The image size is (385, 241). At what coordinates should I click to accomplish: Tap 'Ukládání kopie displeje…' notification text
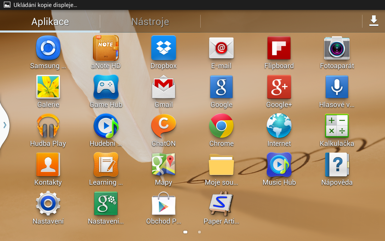click(x=45, y=5)
